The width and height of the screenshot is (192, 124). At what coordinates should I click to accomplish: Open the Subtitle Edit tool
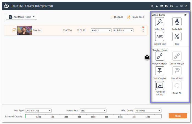point(159,36)
